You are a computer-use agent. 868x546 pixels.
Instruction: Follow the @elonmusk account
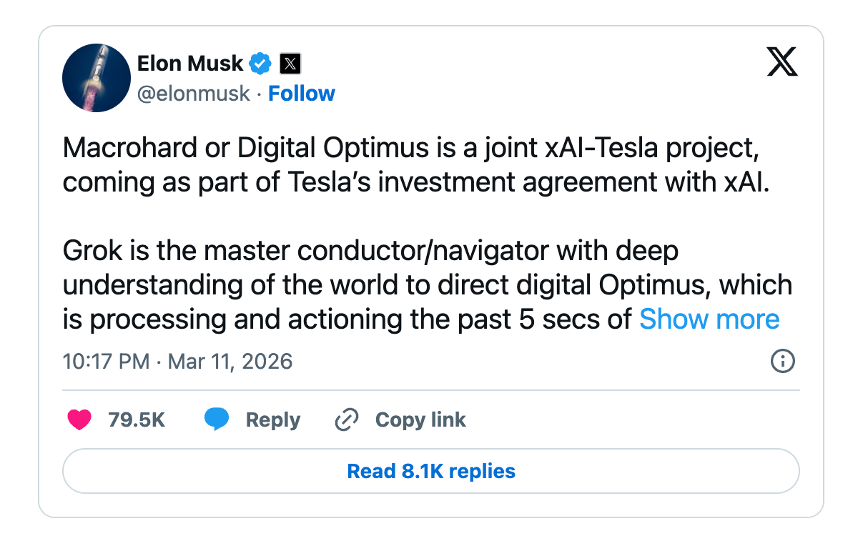click(x=301, y=94)
